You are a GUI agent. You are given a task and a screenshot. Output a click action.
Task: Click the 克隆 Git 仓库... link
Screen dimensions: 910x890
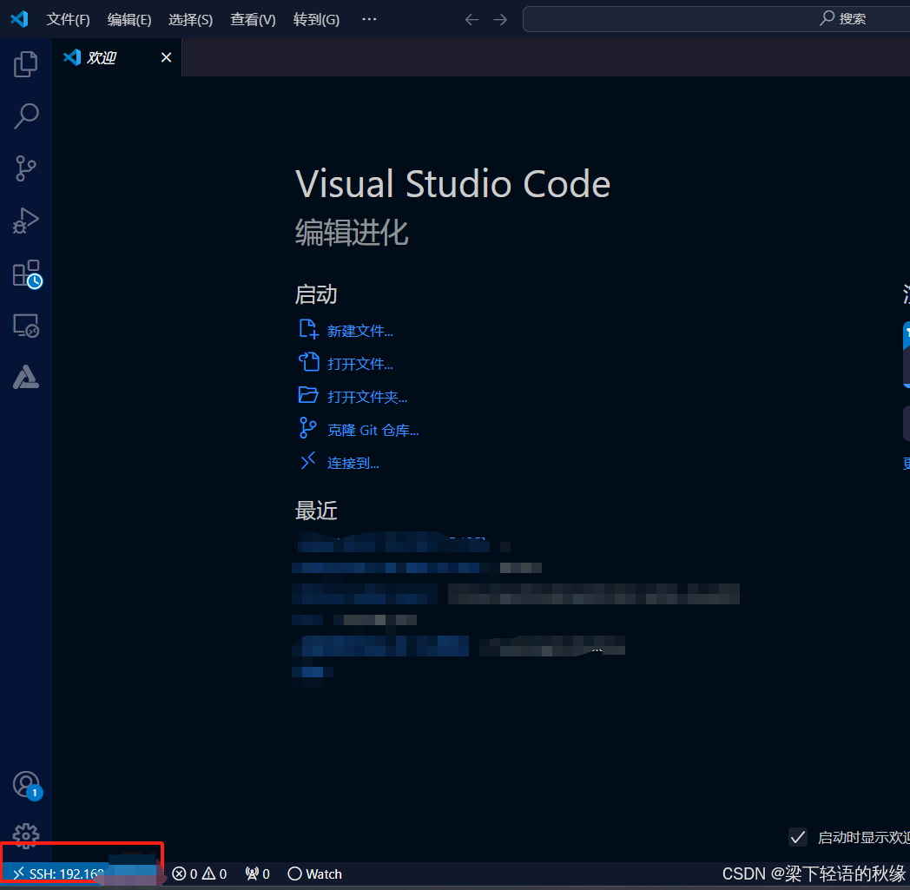click(373, 431)
